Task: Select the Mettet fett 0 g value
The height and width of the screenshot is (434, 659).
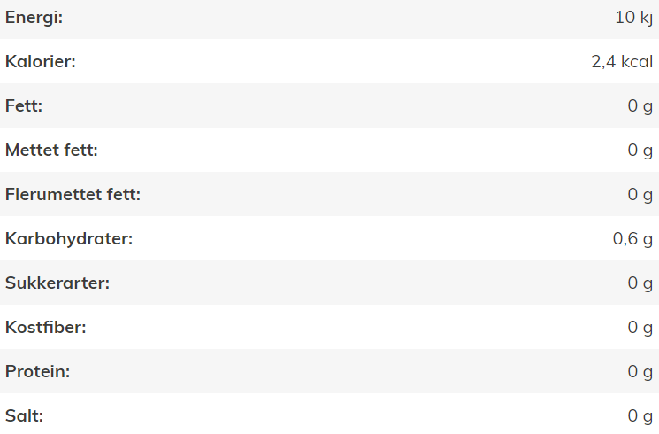Action: [640, 151]
